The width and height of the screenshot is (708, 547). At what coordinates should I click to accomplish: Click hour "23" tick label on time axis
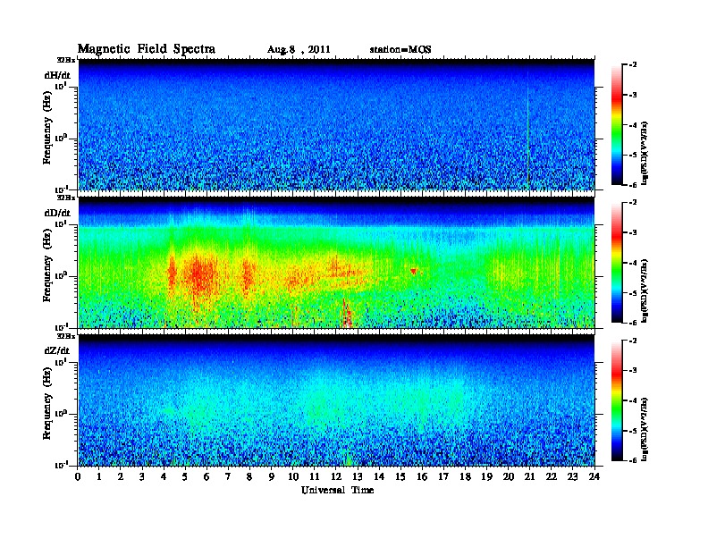(573, 477)
